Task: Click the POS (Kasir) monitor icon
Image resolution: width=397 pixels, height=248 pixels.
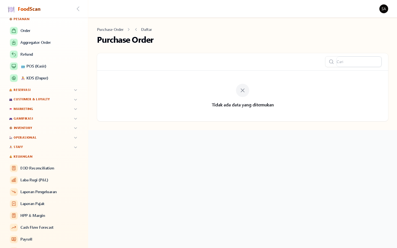Action: (14, 66)
